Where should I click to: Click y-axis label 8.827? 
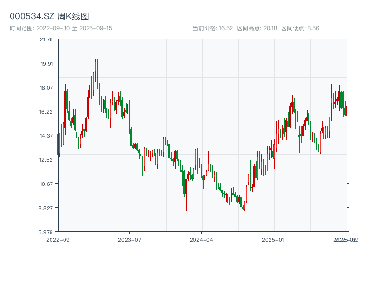click(46, 208)
